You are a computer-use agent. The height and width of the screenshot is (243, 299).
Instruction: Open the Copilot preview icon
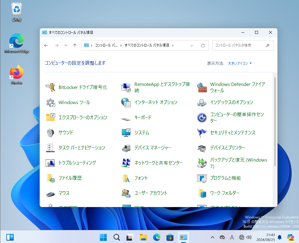click(x=291, y=237)
